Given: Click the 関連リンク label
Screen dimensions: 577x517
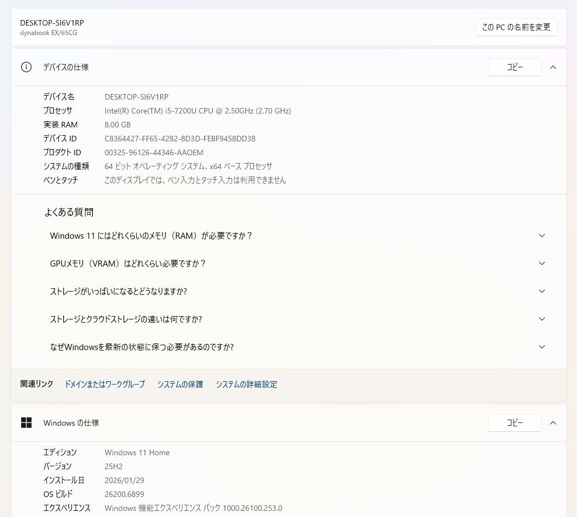Looking at the screenshot, I should tap(36, 384).
